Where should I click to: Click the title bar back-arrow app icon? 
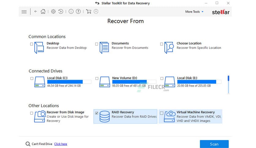97,3
